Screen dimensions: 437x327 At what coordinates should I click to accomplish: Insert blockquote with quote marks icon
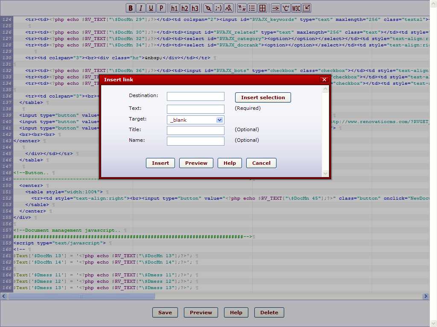[x=242, y=8]
